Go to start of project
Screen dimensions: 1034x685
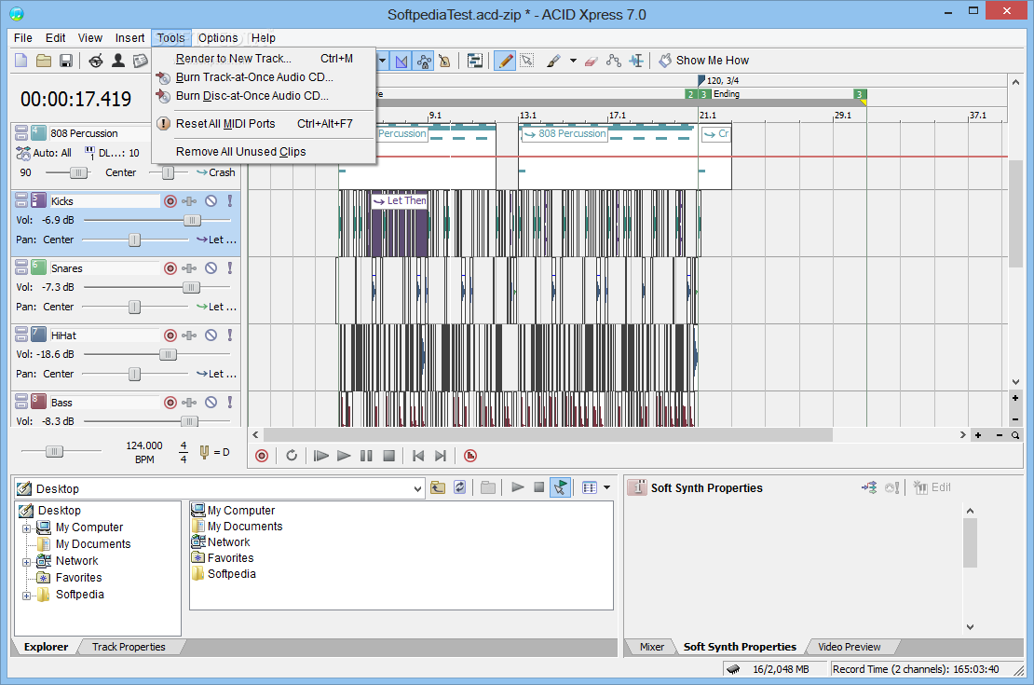tap(418, 456)
